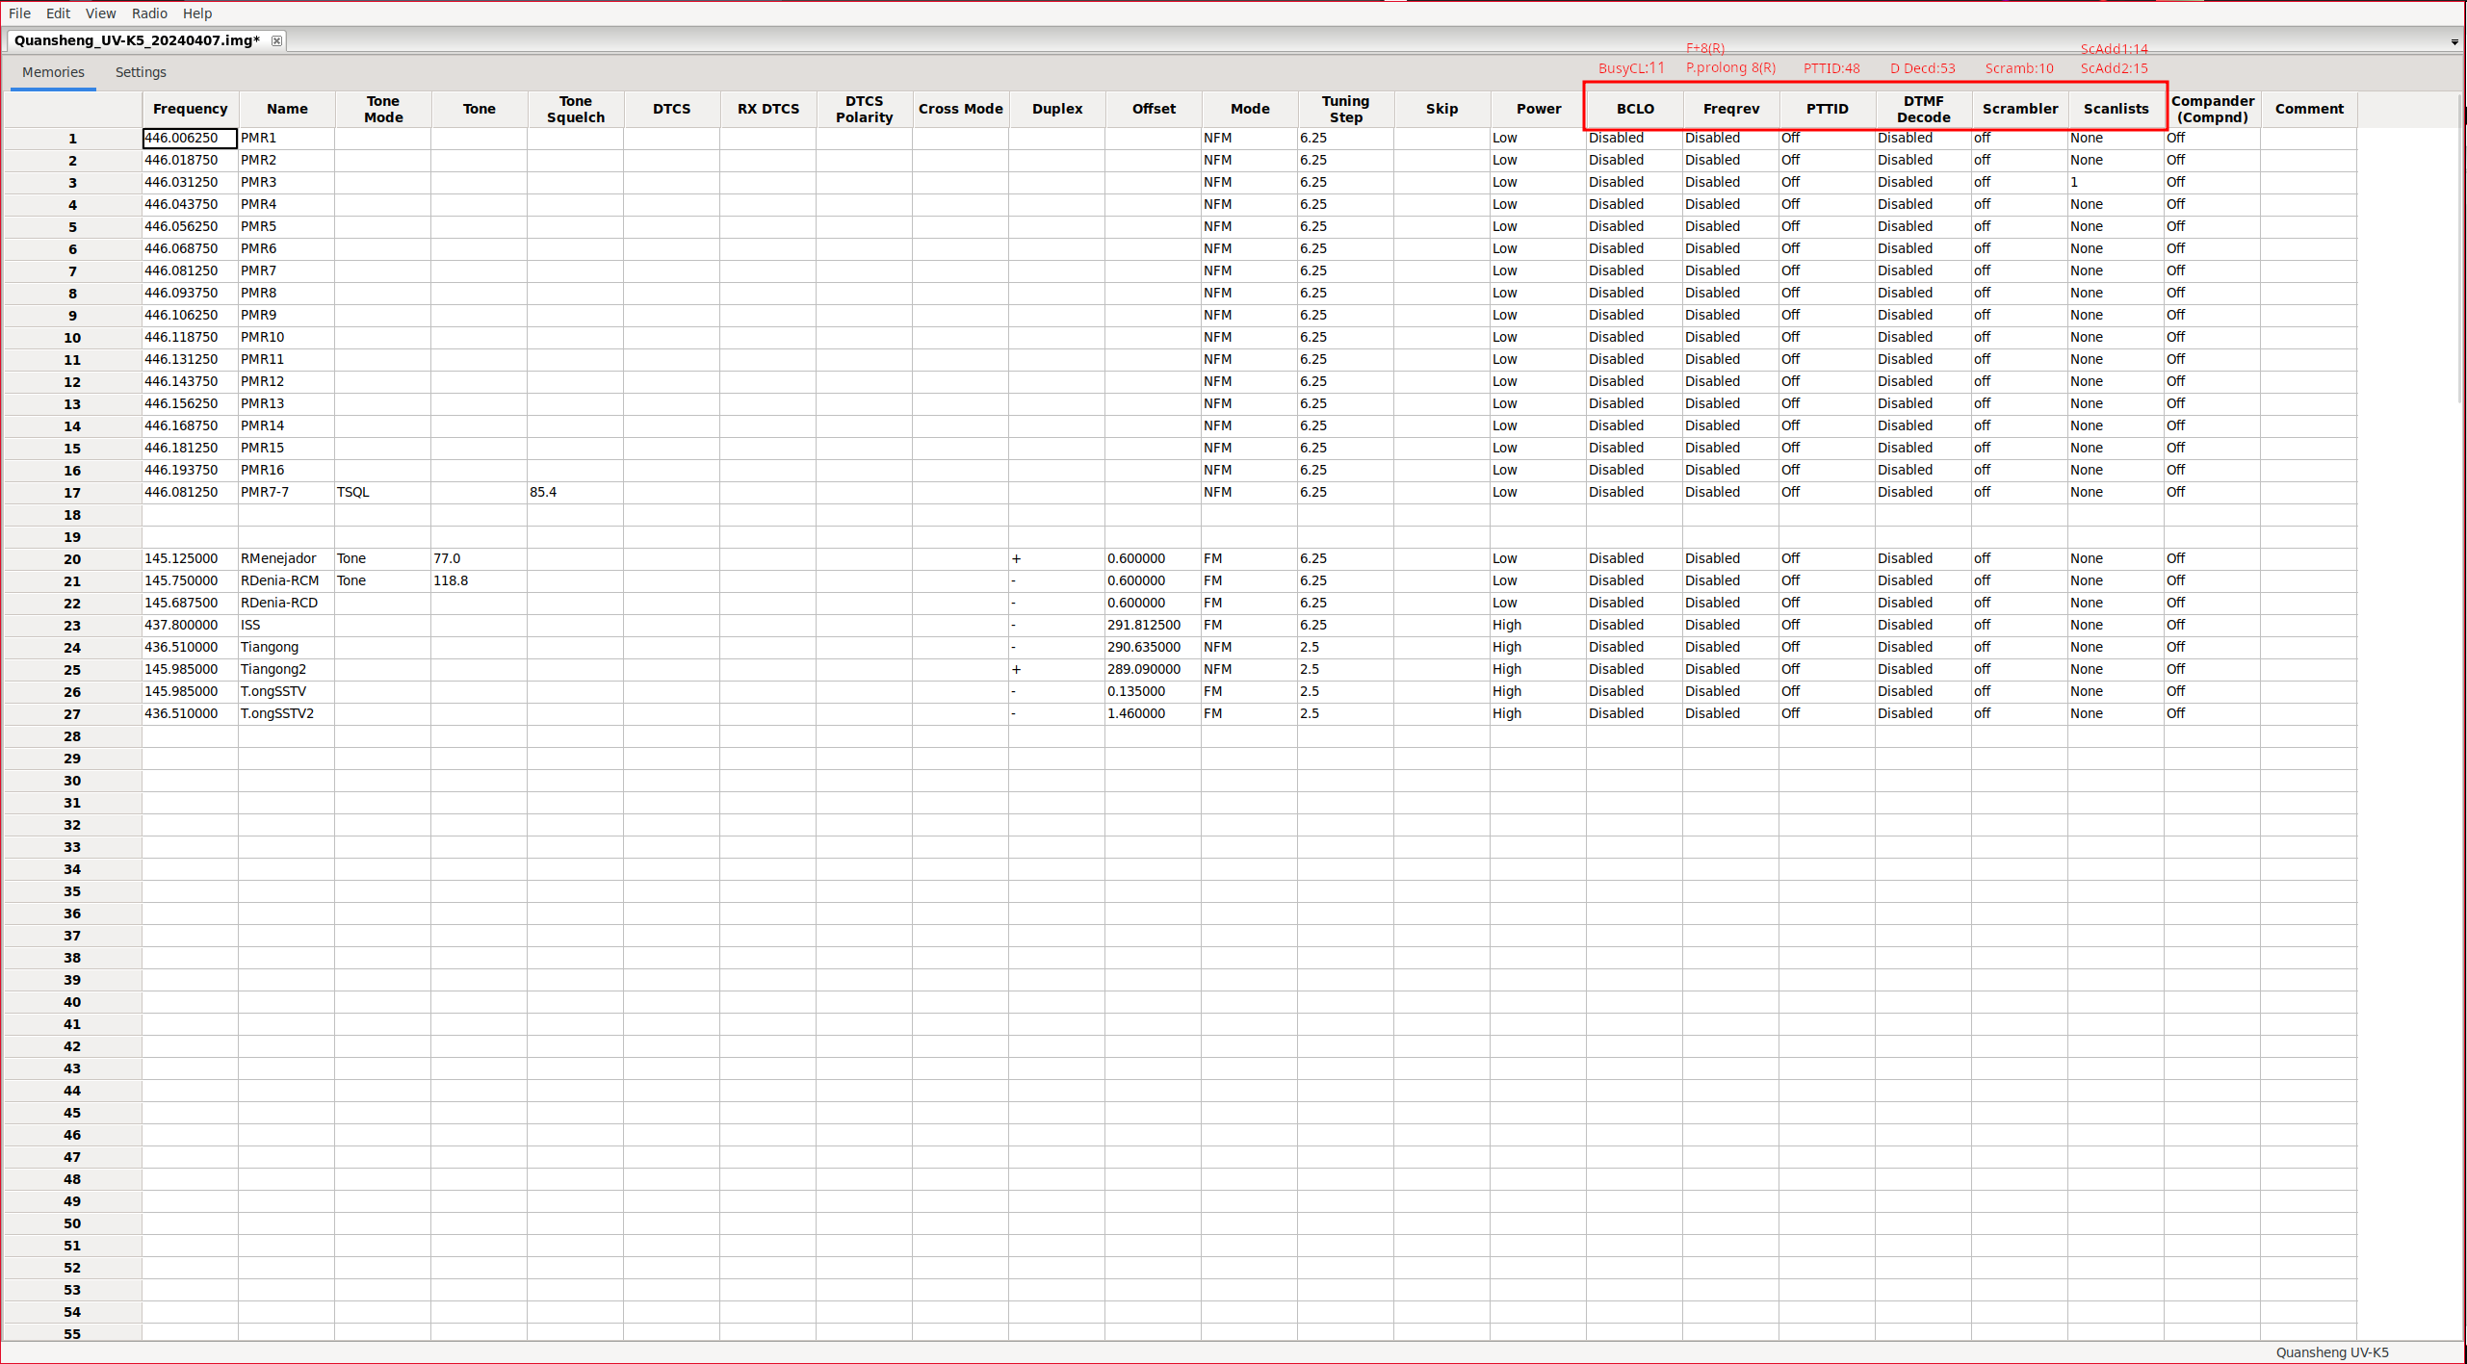Click the Scanlists column header

(2116, 109)
